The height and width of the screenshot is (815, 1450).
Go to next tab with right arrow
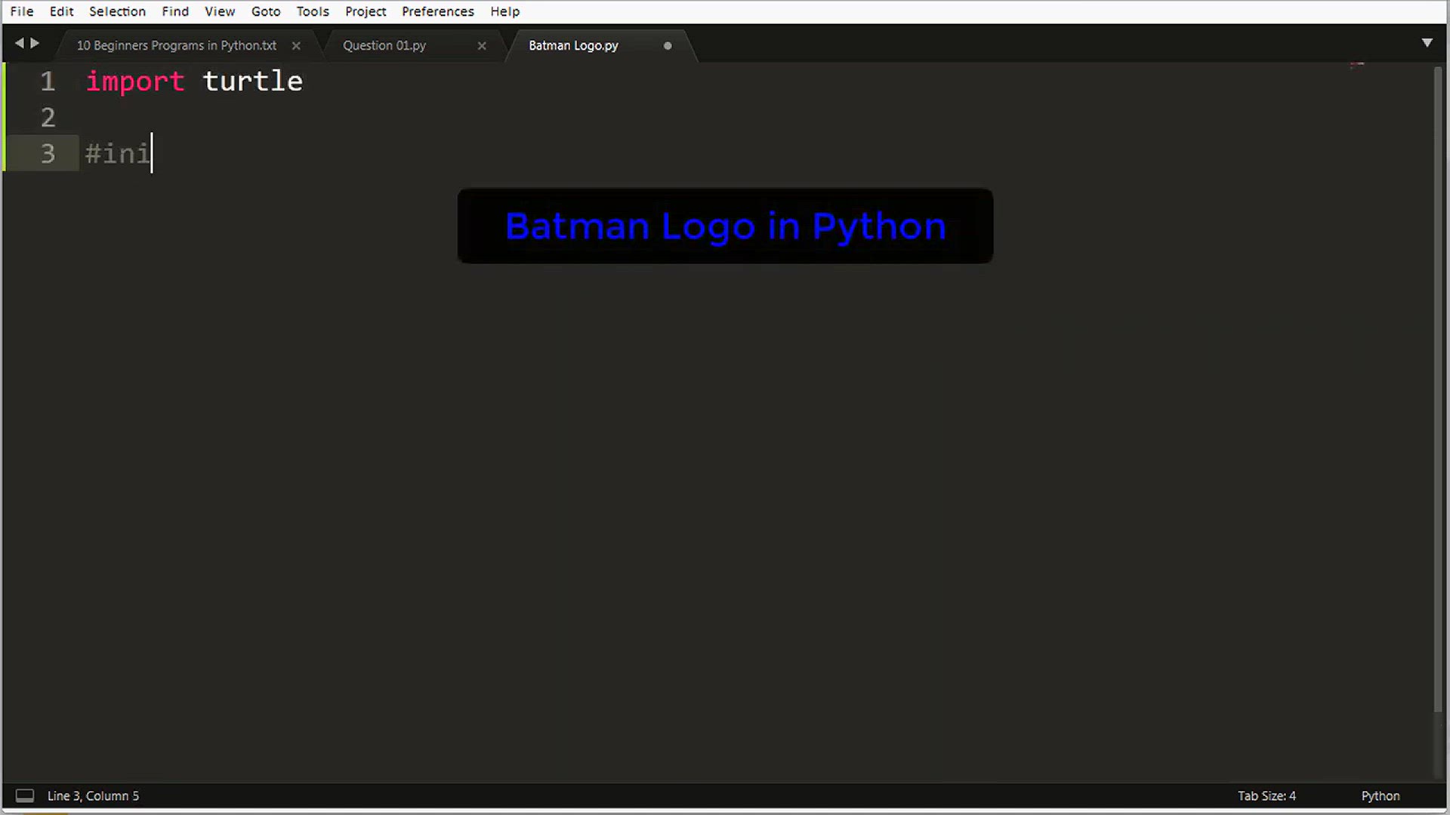(35, 43)
